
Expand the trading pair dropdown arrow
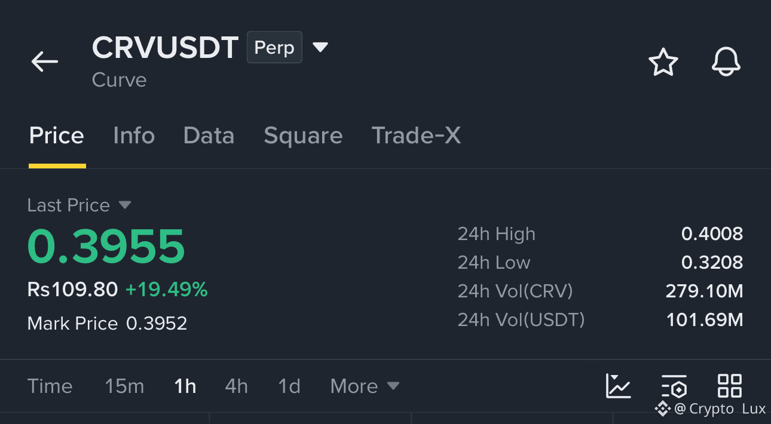(321, 47)
